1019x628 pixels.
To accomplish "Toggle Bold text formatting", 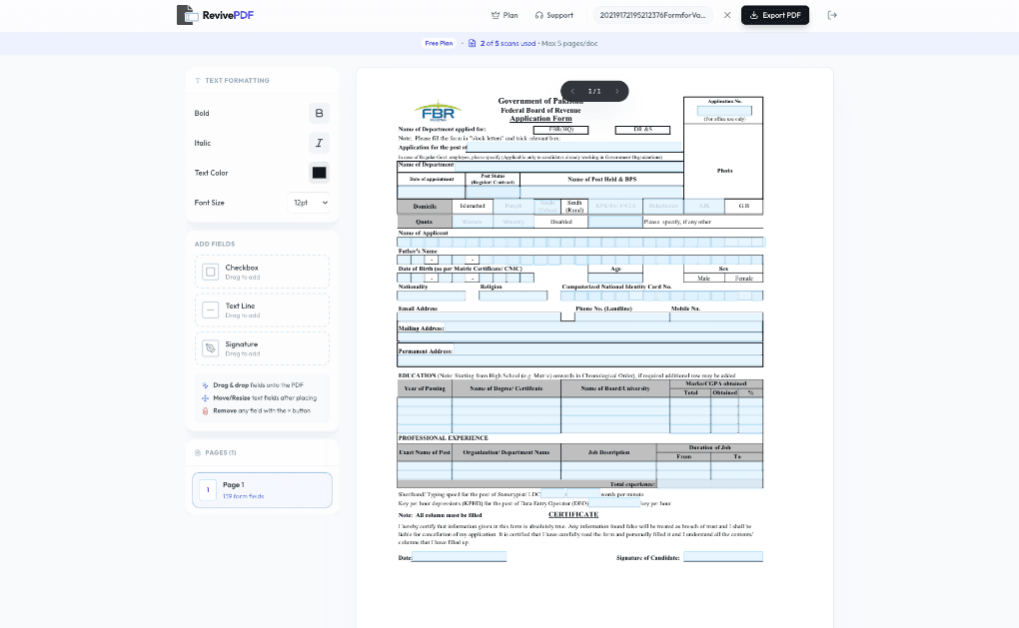I will (319, 113).
